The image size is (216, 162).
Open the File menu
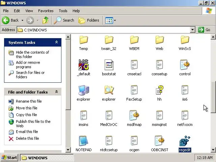click(x=6, y=11)
